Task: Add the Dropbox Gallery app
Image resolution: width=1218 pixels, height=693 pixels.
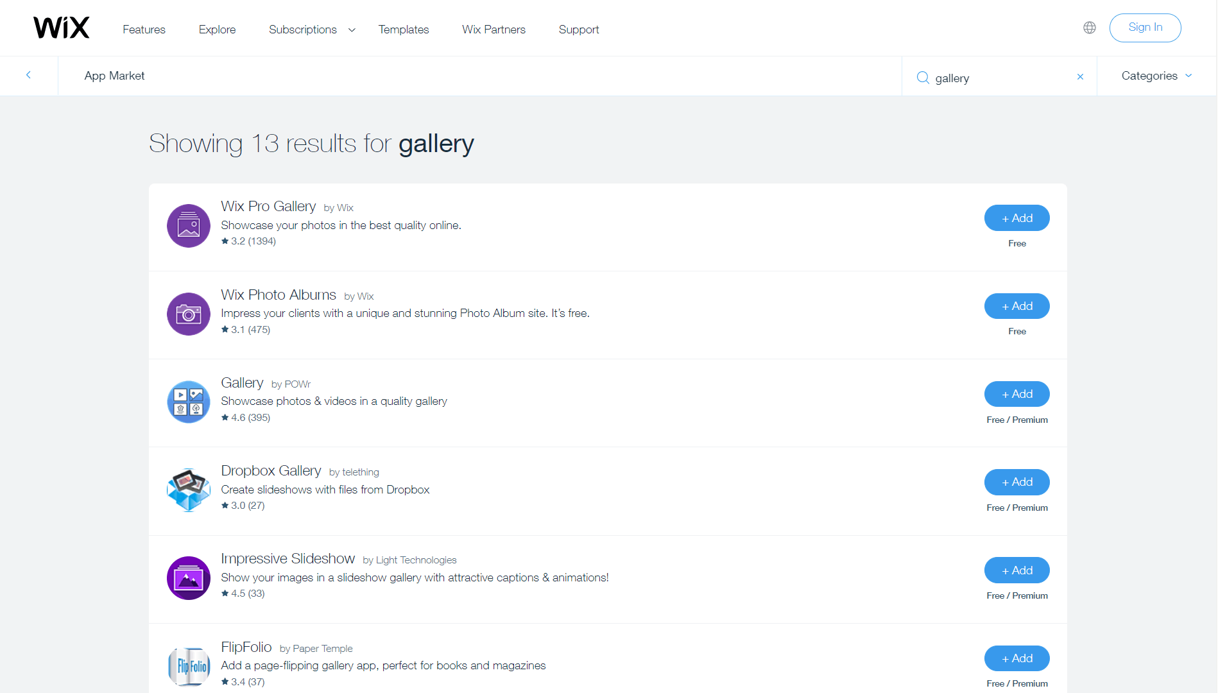Action: [x=1016, y=482]
